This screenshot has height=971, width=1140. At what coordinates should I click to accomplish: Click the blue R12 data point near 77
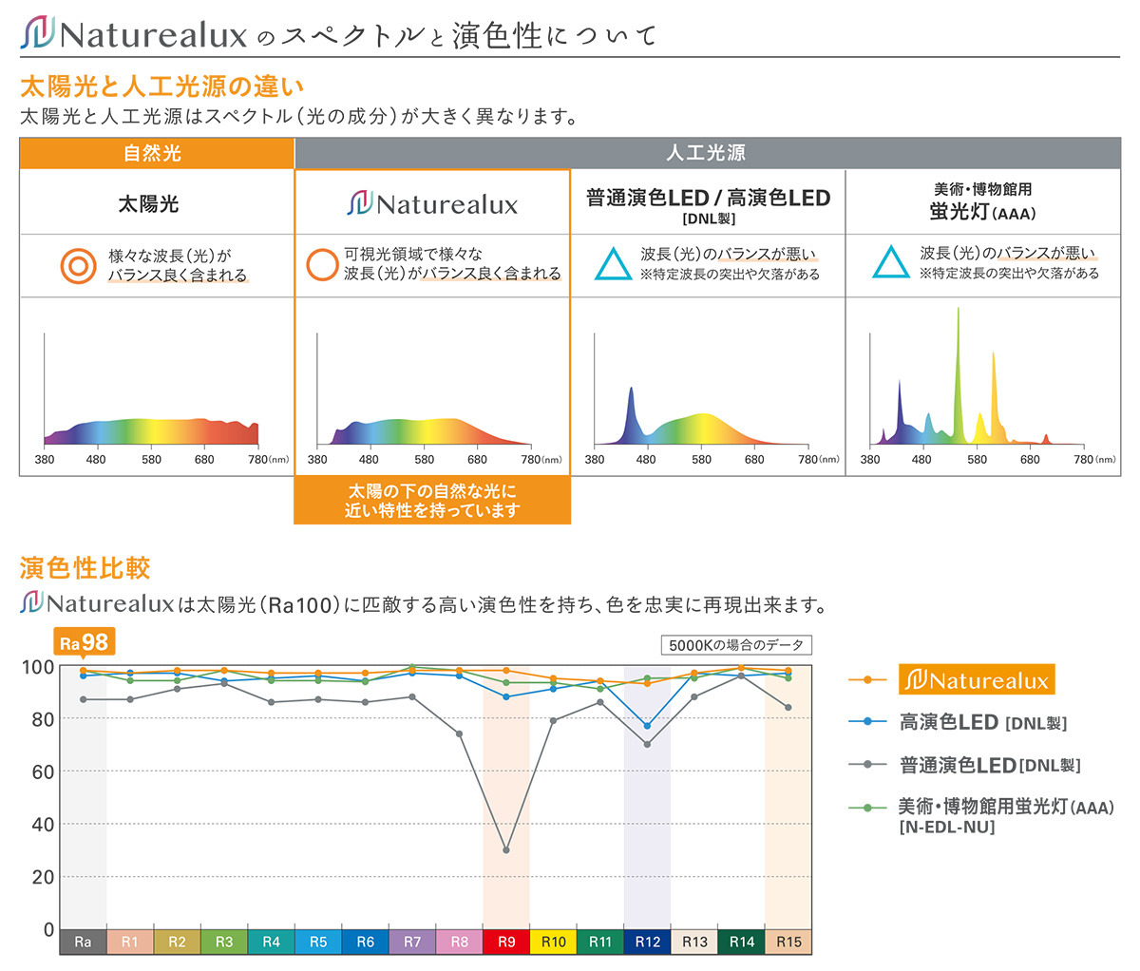point(647,726)
